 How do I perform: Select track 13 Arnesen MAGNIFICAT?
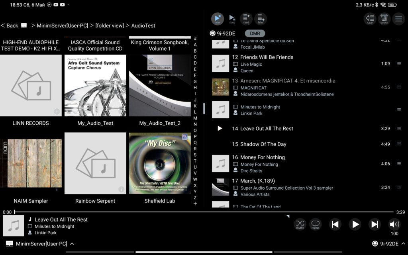click(x=307, y=87)
